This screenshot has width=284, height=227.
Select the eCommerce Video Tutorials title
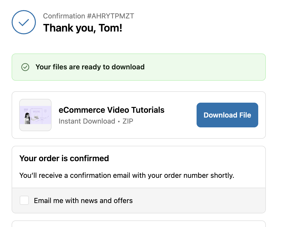coord(111,110)
